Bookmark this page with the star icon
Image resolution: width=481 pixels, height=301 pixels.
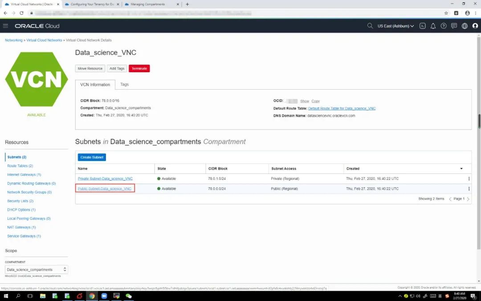[x=446, y=13]
